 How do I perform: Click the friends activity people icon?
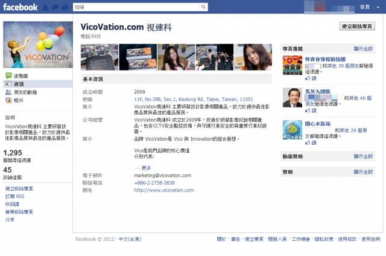pyautogui.click(x=8, y=92)
